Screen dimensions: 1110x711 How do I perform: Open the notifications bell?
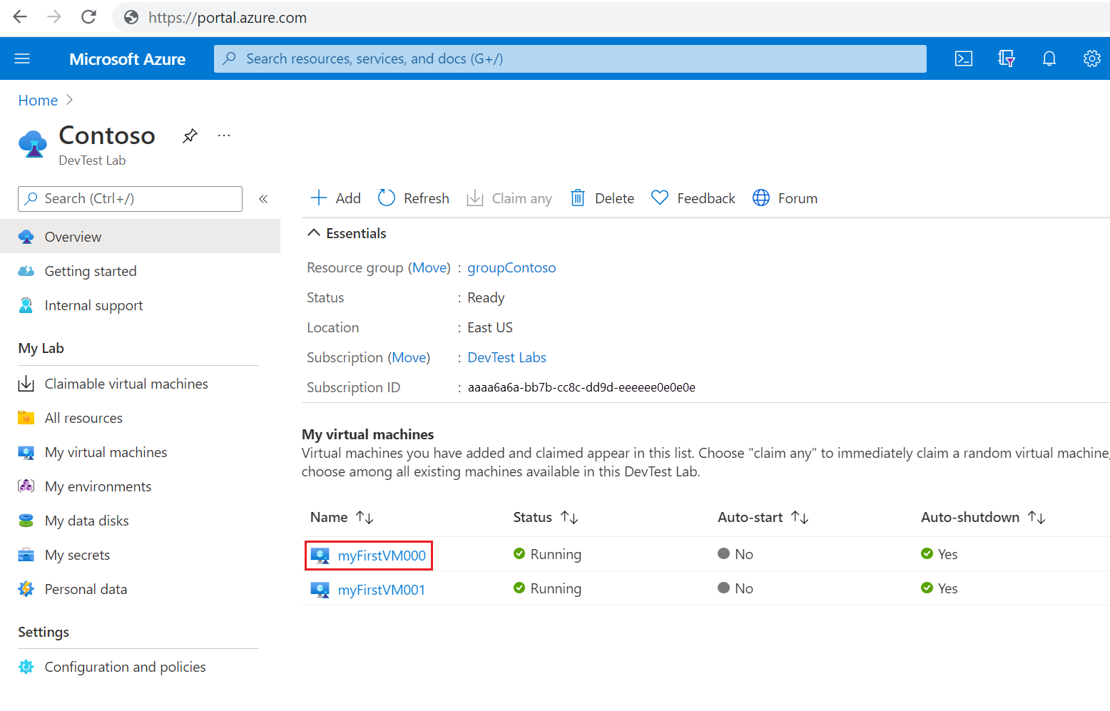[x=1049, y=58]
